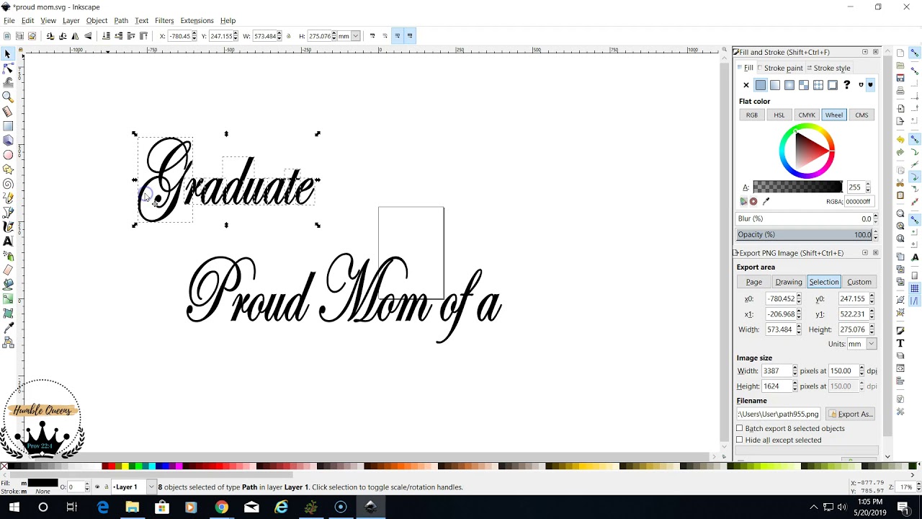The width and height of the screenshot is (922, 519).
Task: Toggle current layer visibility eye icon
Action: click(97, 487)
